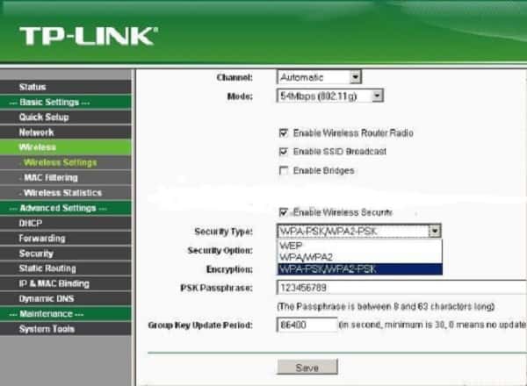527x386 pixels.
Task: Check the Enable Bridges box
Action: click(284, 170)
